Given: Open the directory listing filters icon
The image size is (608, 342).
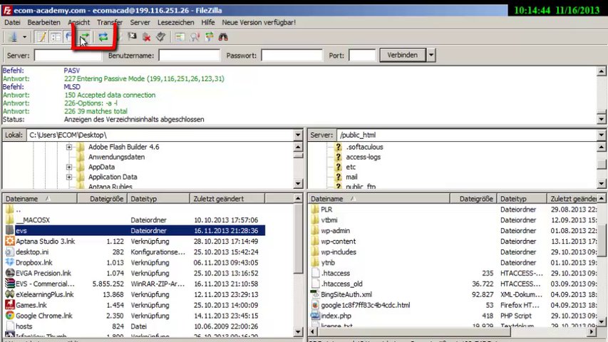Looking at the screenshot, I should [x=180, y=37].
